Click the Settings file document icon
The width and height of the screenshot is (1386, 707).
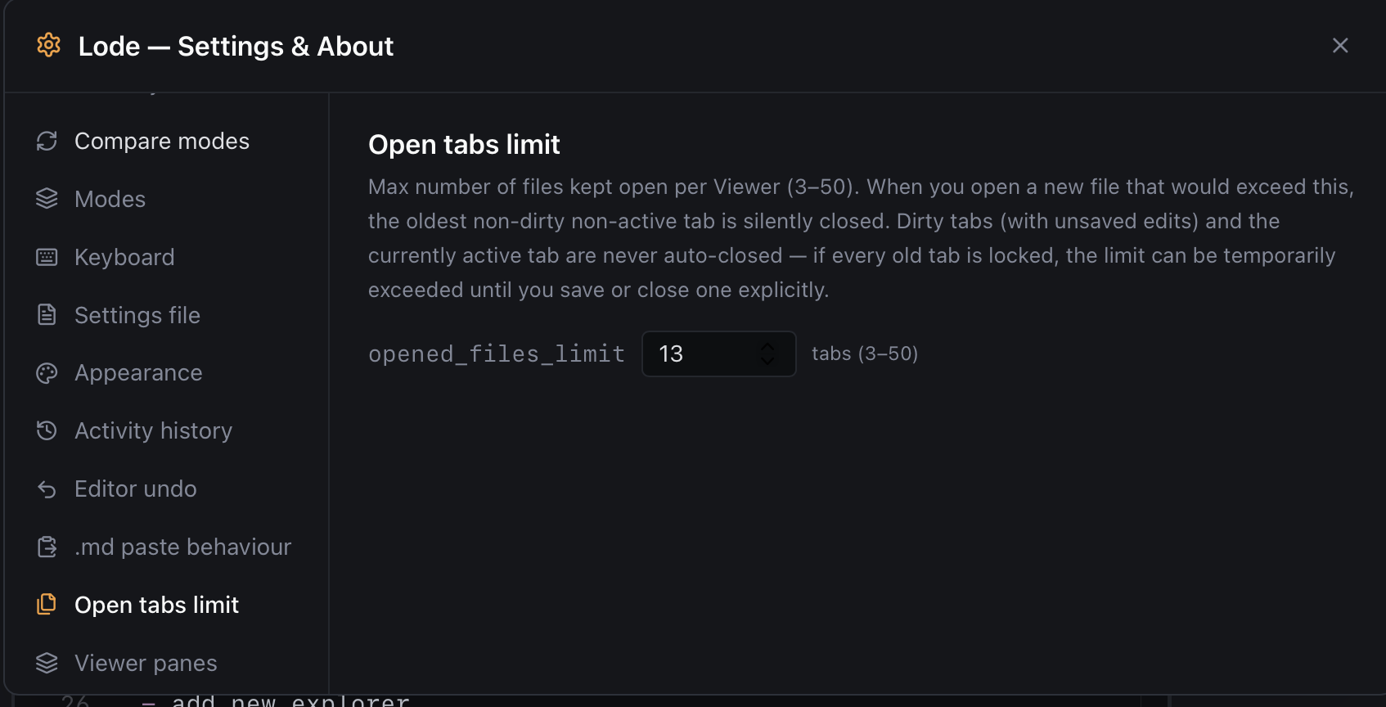47,315
